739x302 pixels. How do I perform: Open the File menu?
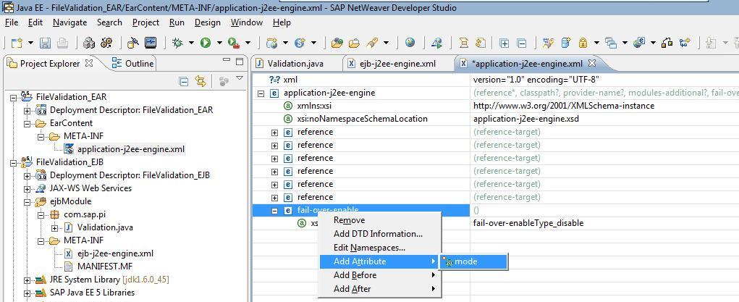[12, 22]
